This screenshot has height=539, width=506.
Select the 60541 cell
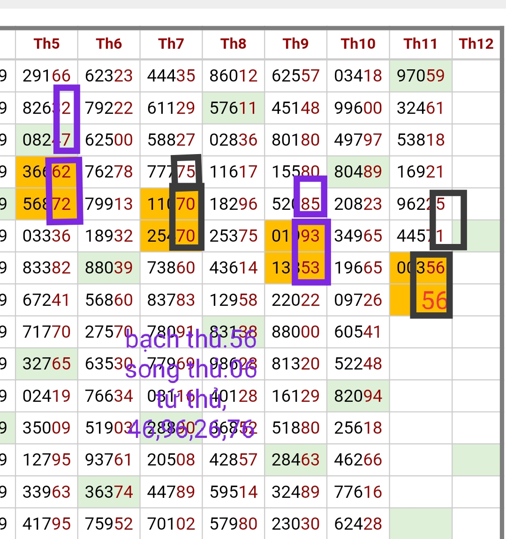(x=358, y=332)
